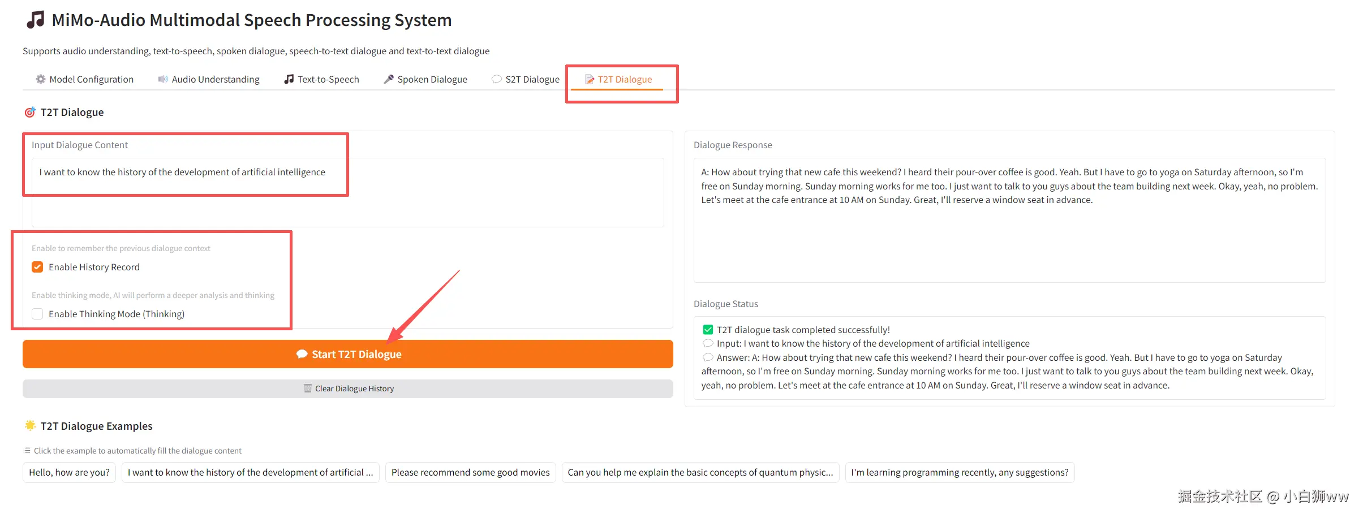1363x518 pixels.
Task: Click the music note logo icon
Action: tap(35, 20)
